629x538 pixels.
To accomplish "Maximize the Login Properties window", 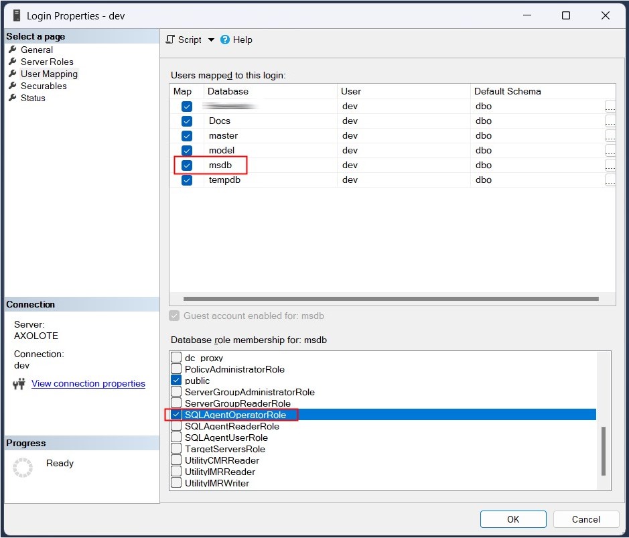I will coord(566,15).
